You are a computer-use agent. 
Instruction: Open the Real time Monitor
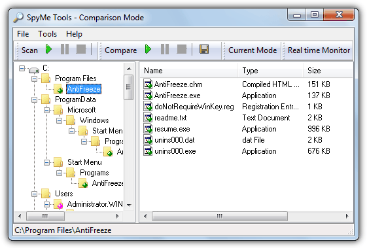click(319, 50)
